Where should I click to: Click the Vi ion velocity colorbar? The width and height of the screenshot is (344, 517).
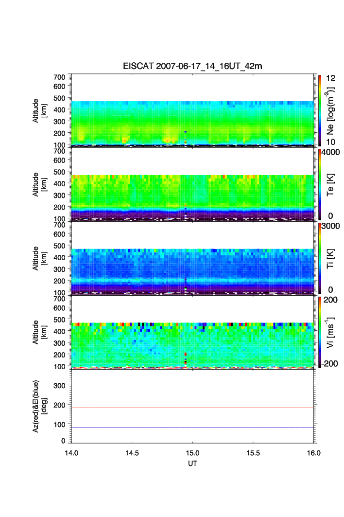[x=320, y=332]
